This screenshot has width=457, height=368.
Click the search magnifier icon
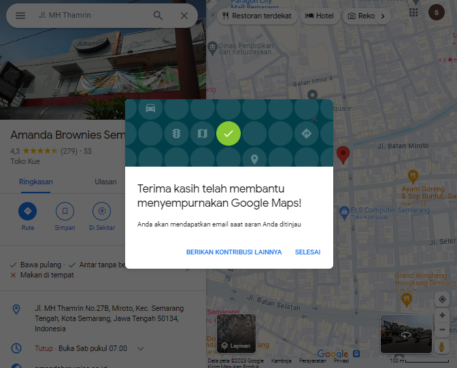click(x=158, y=16)
